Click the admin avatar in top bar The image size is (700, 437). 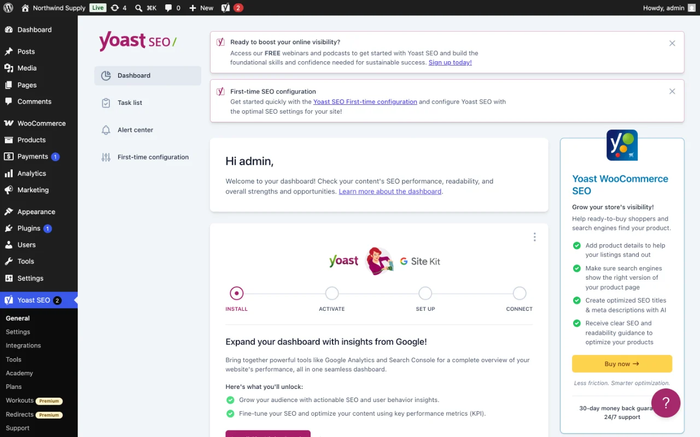click(x=692, y=8)
